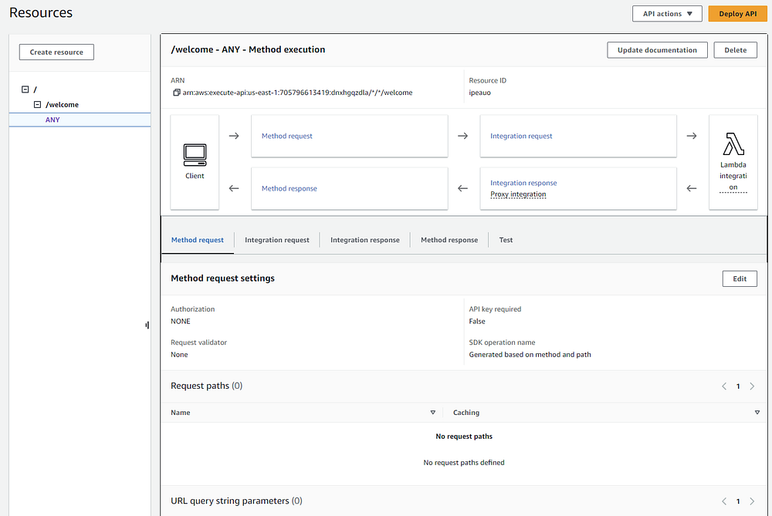Click the Client computer icon
Image resolution: width=772 pixels, height=516 pixels.
pyautogui.click(x=195, y=154)
